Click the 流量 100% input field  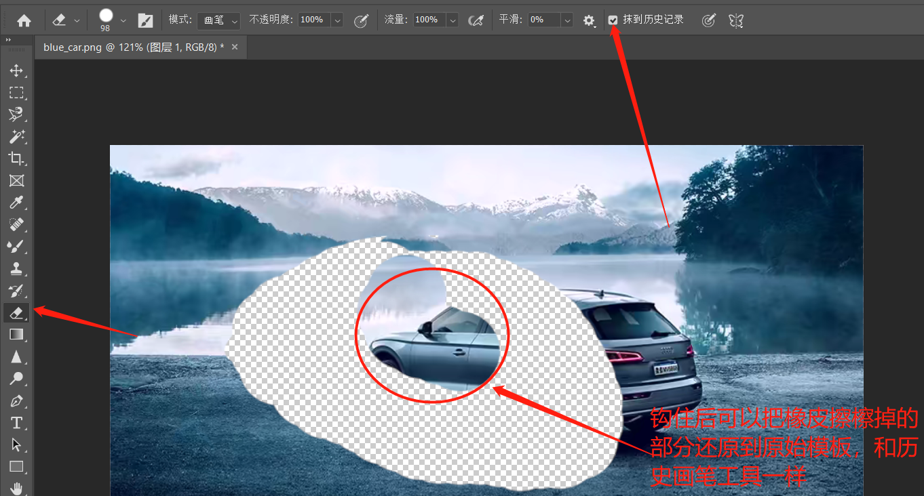click(429, 20)
